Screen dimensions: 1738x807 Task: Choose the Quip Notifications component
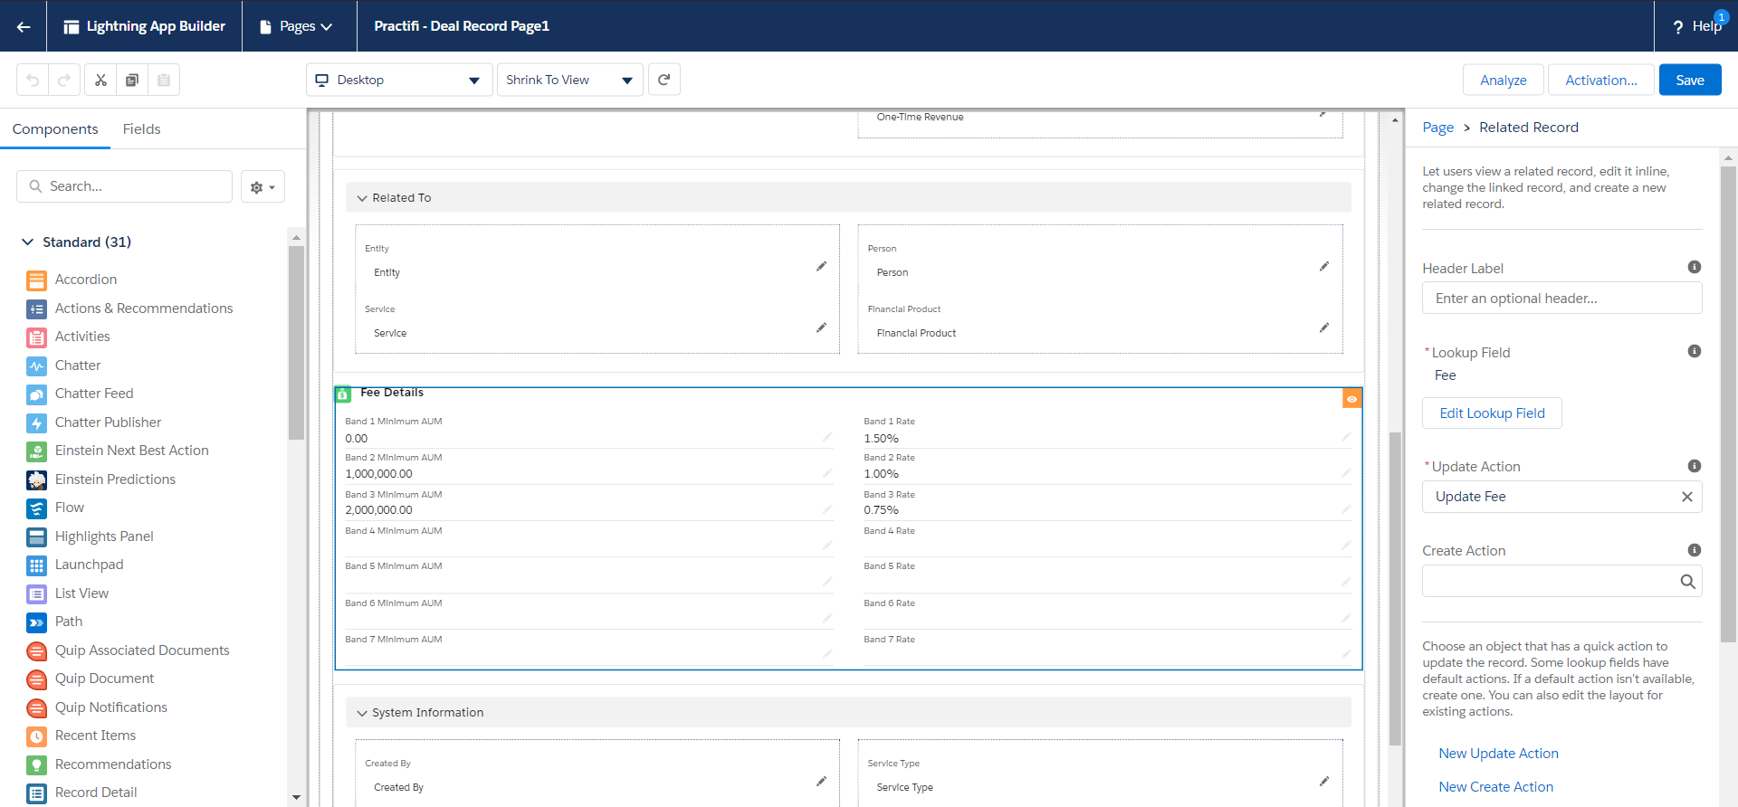pyautogui.click(x=111, y=707)
